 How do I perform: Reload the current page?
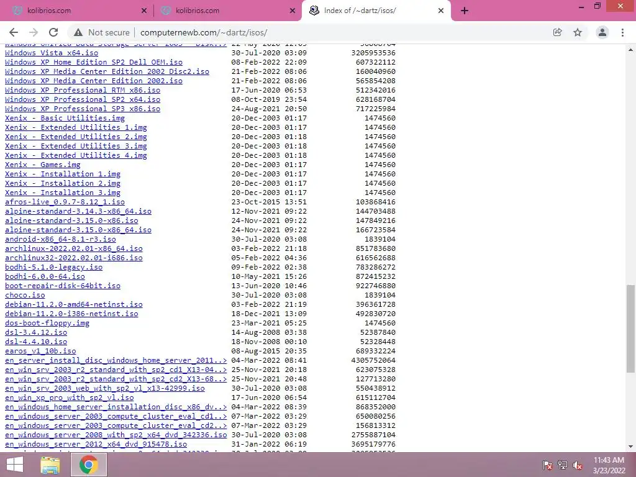tap(53, 32)
